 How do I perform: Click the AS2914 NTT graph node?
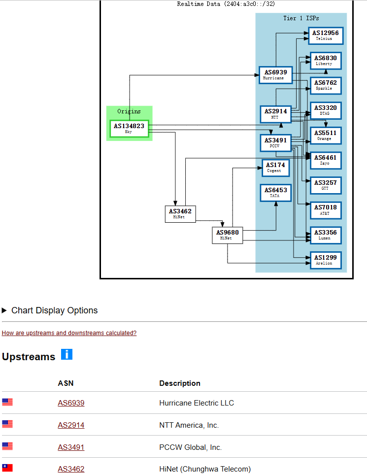click(275, 114)
